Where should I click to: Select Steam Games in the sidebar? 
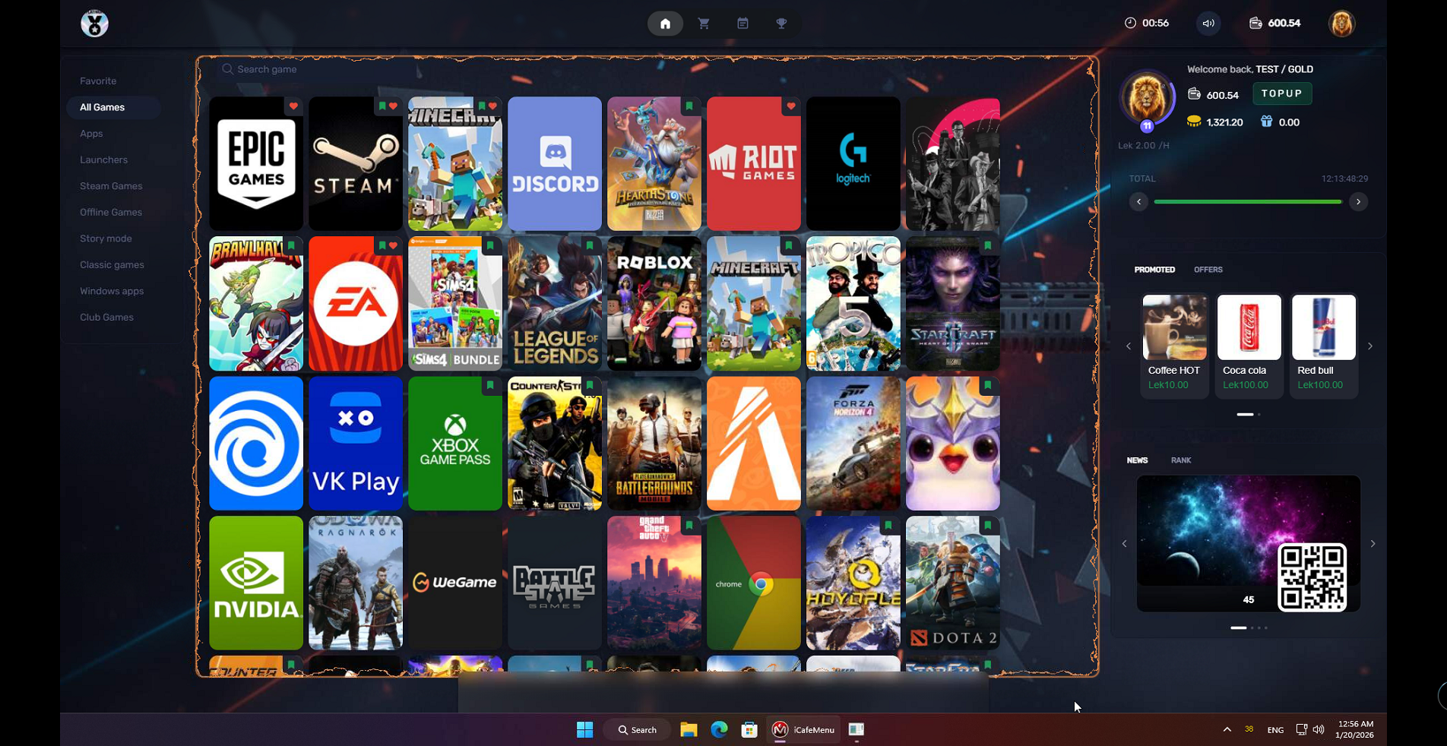click(x=111, y=186)
